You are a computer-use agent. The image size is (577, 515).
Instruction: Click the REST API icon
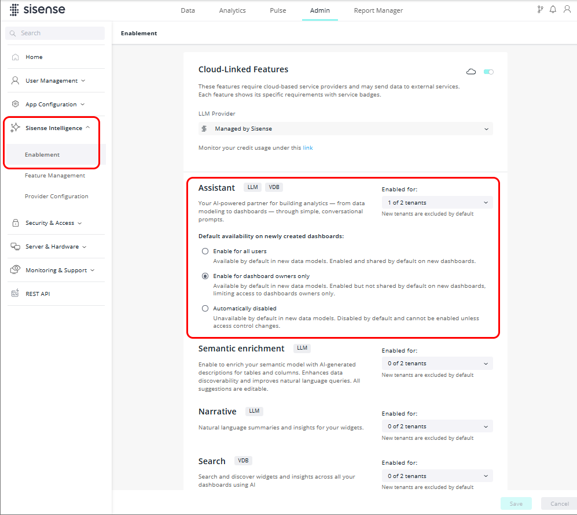pos(15,294)
